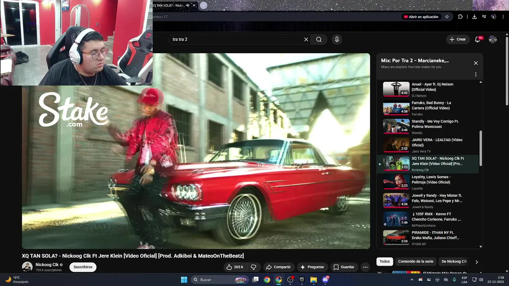The height and width of the screenshot is (286, 509).
Task: Open the Nickoog Clk channel avatar
Action: [27, 267]
